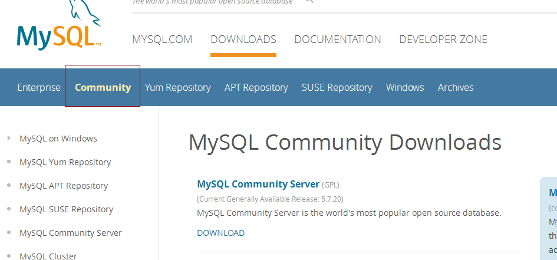Viewport: 557px width, 260px height.
Task: Open the MYSQL.COM top navigation tab
Action: pos(162,39)
